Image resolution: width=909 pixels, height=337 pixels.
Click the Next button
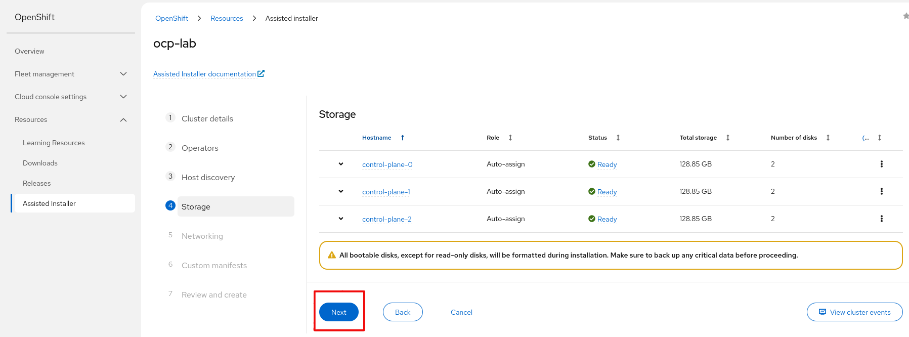point(339,312)
